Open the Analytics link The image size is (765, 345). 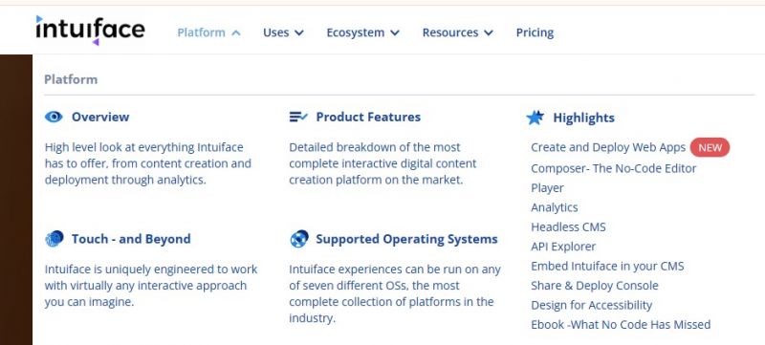555,207
